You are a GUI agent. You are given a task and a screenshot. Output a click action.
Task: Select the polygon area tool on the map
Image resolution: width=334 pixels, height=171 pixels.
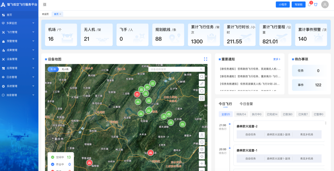202,98
